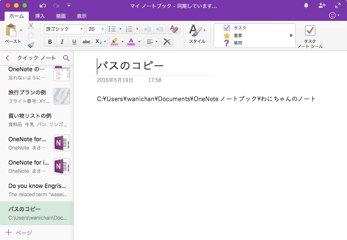The image size is (347, 240).
Task: Open the Styles dropdown arrow
Action: pos(204,30)
